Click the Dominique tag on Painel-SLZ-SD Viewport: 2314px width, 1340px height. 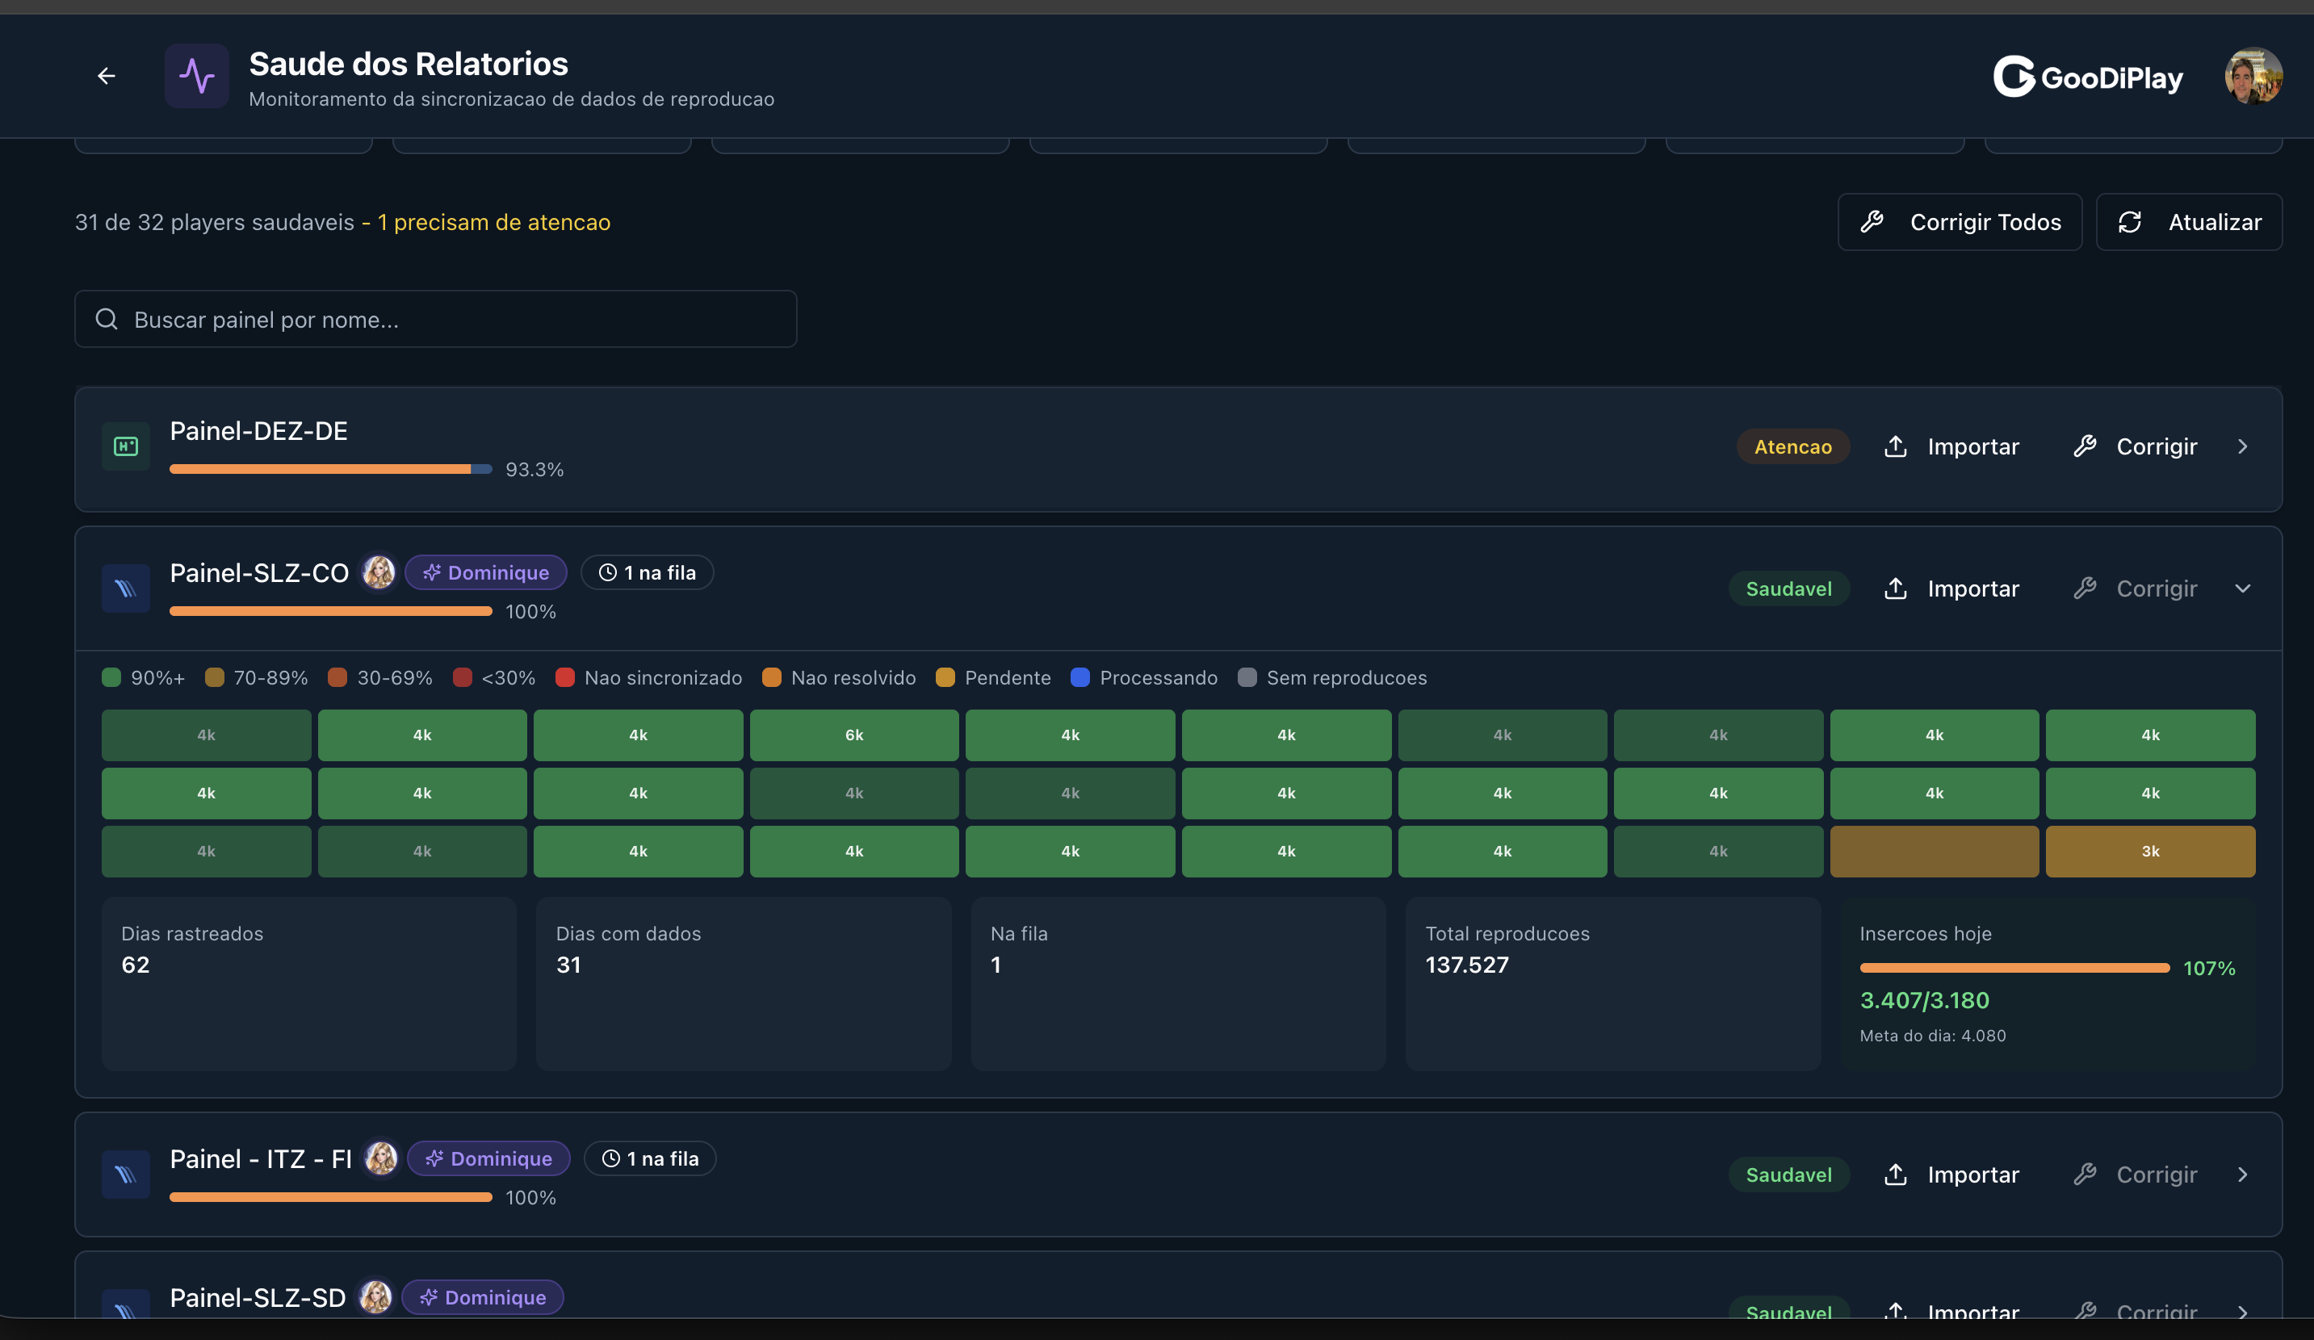point(483,1297)
